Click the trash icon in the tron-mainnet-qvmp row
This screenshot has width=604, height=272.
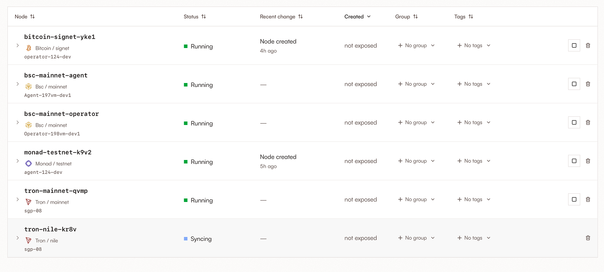[588, 199]
